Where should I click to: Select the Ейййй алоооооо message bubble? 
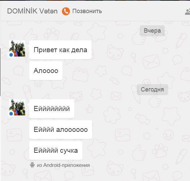61,130
